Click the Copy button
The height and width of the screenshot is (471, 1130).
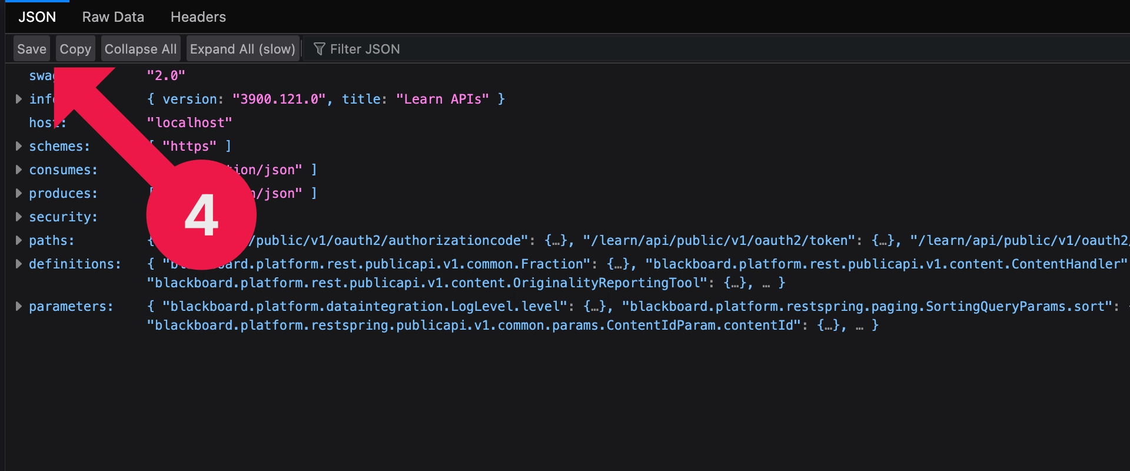(75, 49)
